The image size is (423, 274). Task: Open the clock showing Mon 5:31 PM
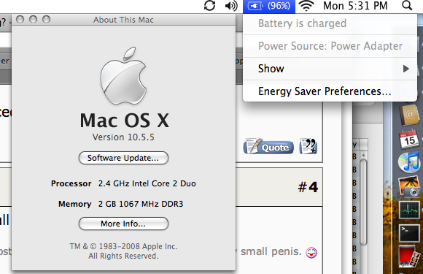pyautogui.click(x=355, y=6)
